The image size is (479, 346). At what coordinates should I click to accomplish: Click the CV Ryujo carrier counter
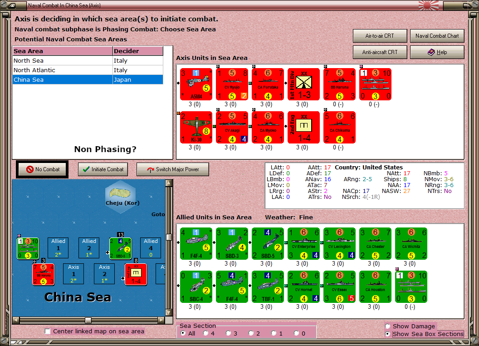point(232,84)
